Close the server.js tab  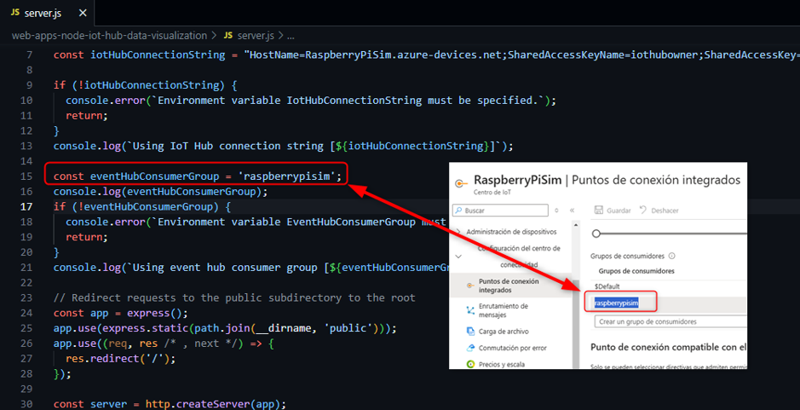click(81, 13)
